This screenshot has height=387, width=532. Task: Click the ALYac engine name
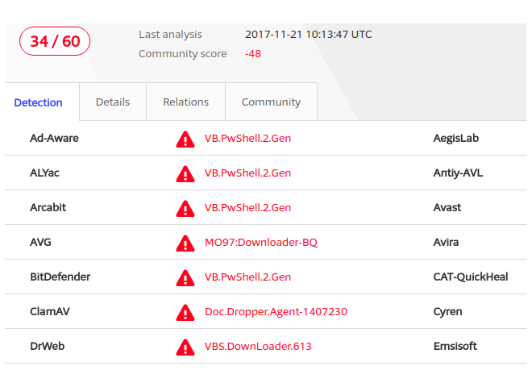tap(44, 173)
